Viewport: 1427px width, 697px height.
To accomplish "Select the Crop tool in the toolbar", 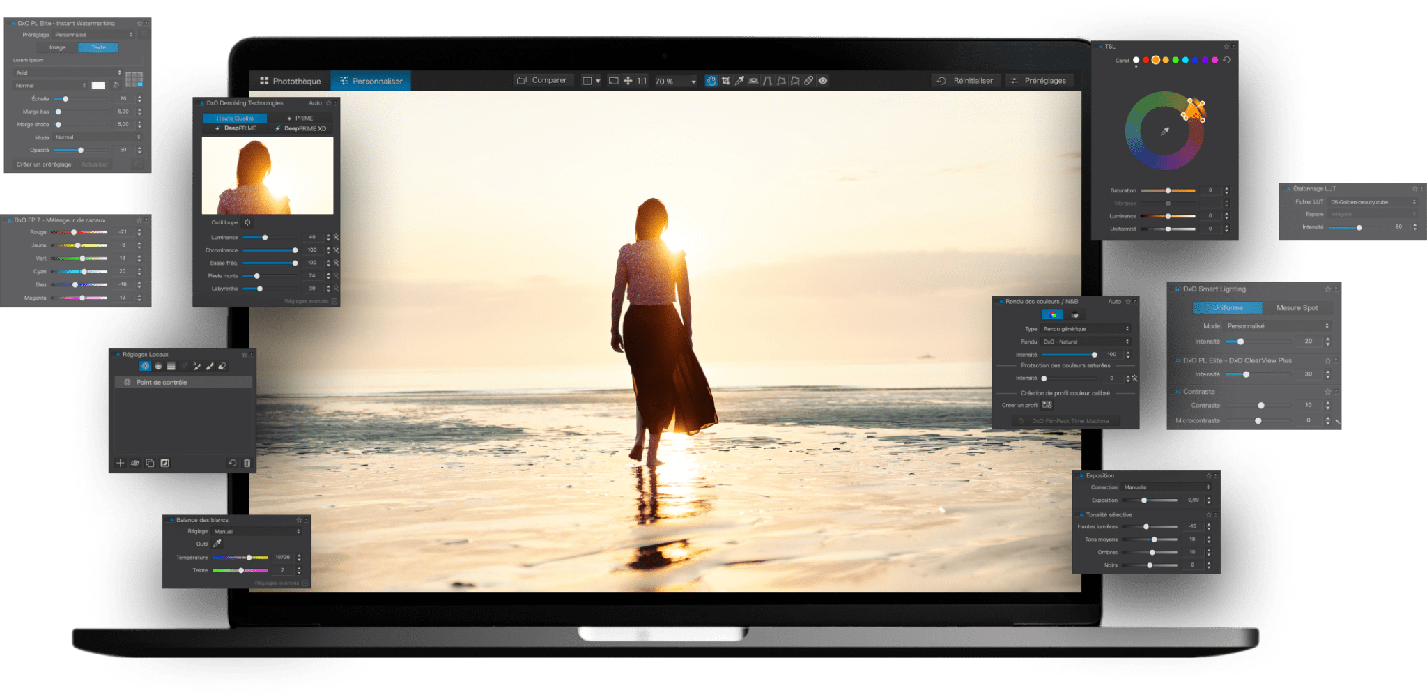I will pyautogui.click(x=726, y=81).
